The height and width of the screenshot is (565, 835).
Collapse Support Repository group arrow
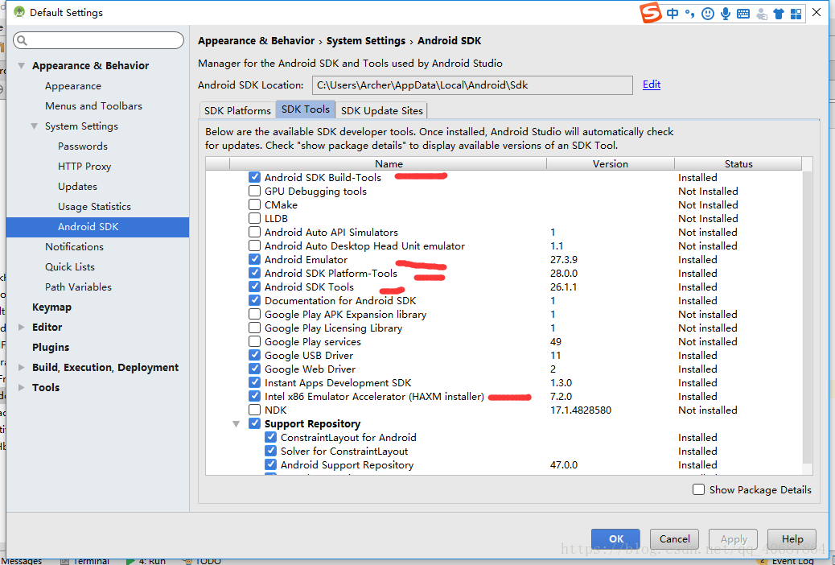point(236,423)
